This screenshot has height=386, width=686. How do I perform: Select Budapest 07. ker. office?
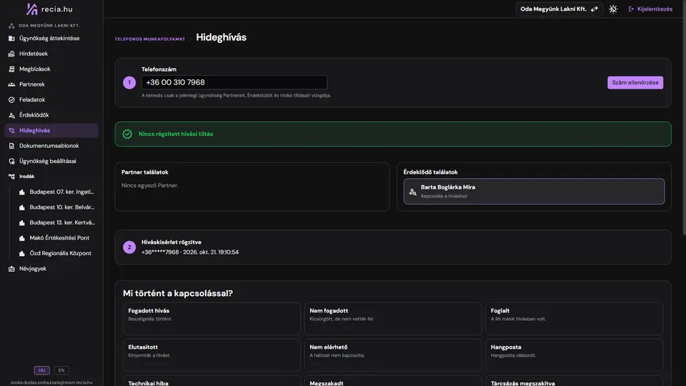point(56,192)
